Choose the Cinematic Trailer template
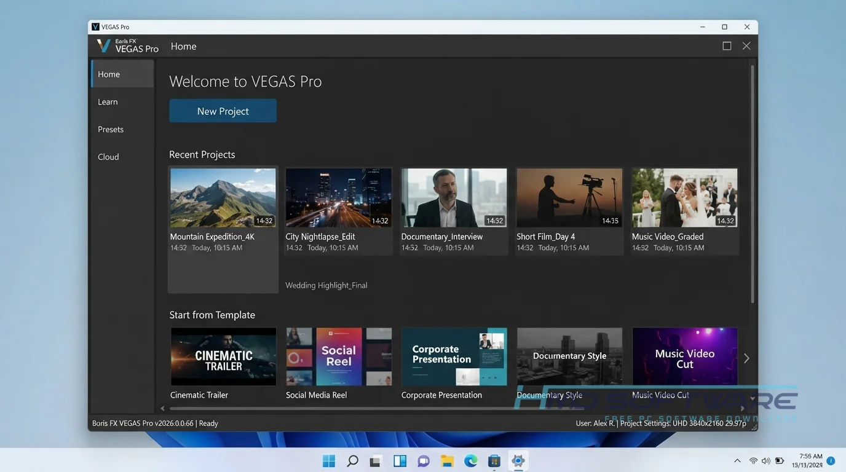 point(223,356)
